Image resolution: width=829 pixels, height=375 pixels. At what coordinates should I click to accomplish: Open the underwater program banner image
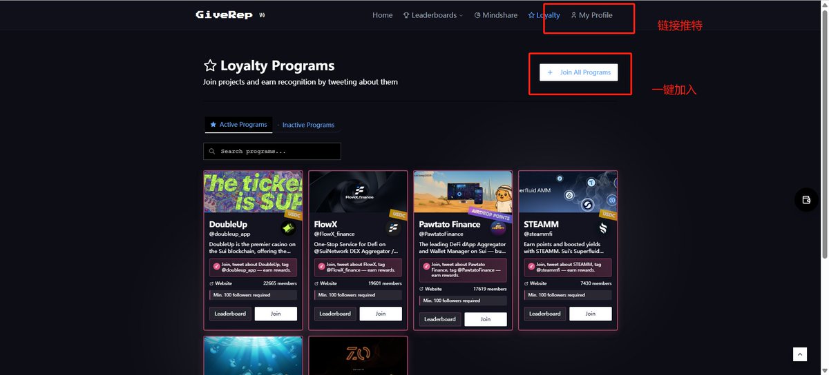(253, 356)
